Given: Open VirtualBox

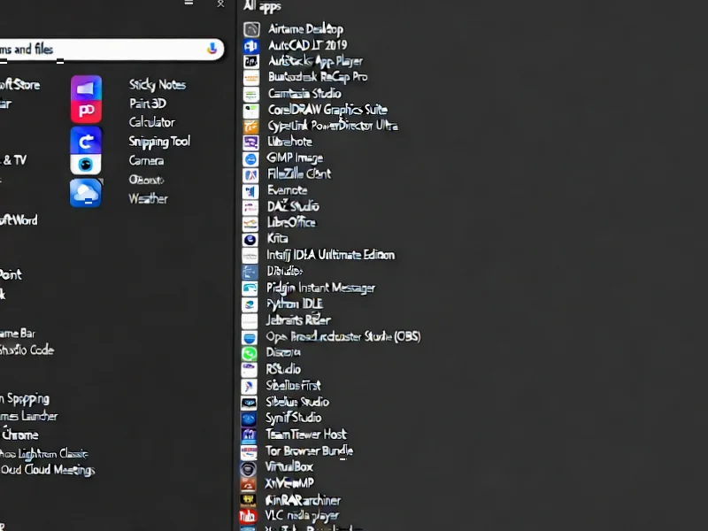Looking at the screenshot, I should 292,466.
